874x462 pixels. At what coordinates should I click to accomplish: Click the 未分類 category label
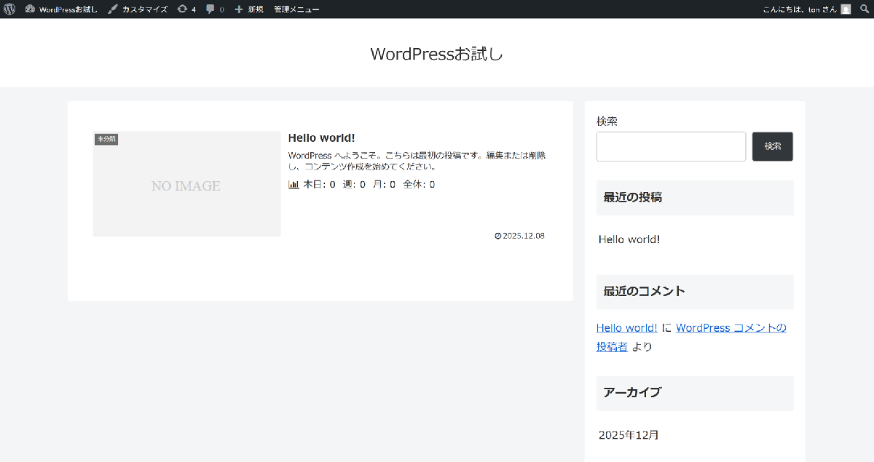(x=106, y=139)
